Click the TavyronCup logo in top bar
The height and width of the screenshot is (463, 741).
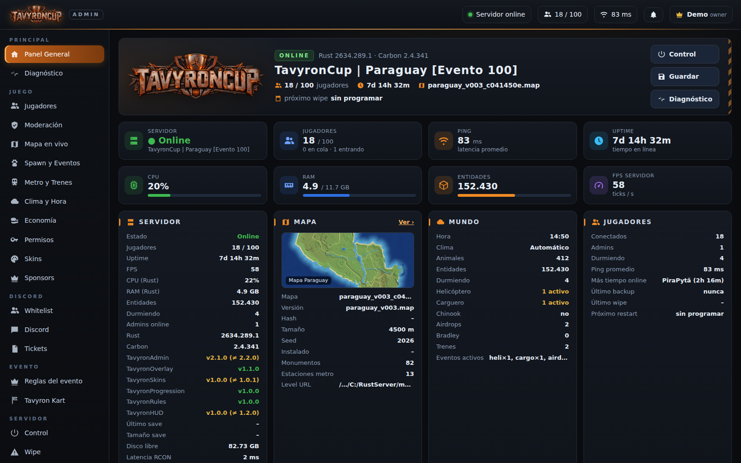point(36,15)
